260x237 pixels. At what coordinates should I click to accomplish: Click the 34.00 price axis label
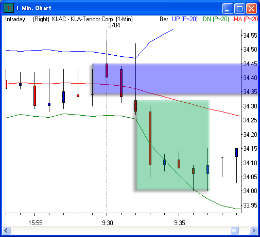250,191
